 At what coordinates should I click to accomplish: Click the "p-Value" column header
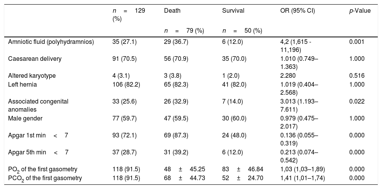(x=360, y=11)
